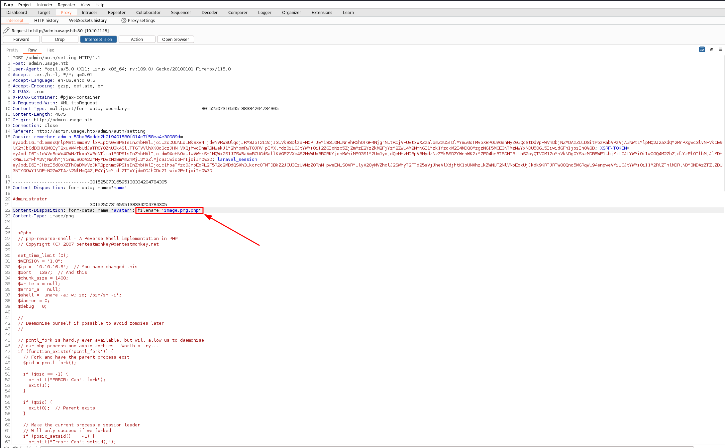Click the Connection: close header line
The width and height of the screenshot is (725, 448).
tap(35, 125)
